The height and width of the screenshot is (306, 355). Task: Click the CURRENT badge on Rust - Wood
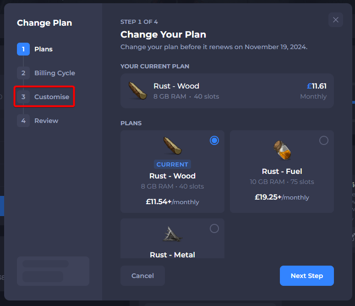(x=172, y=164)
